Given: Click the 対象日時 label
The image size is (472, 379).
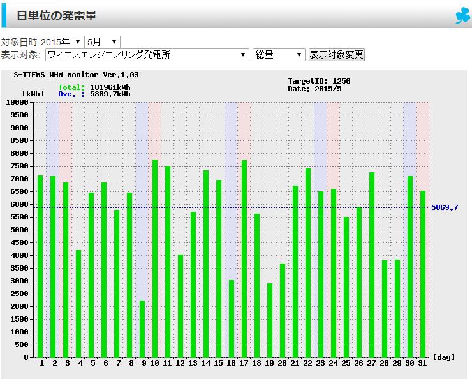Looking at the screenshot, I should point(19,42).
